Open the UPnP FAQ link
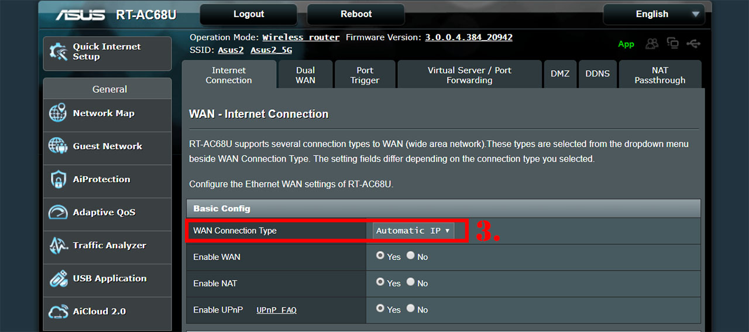 pos(276,310)
